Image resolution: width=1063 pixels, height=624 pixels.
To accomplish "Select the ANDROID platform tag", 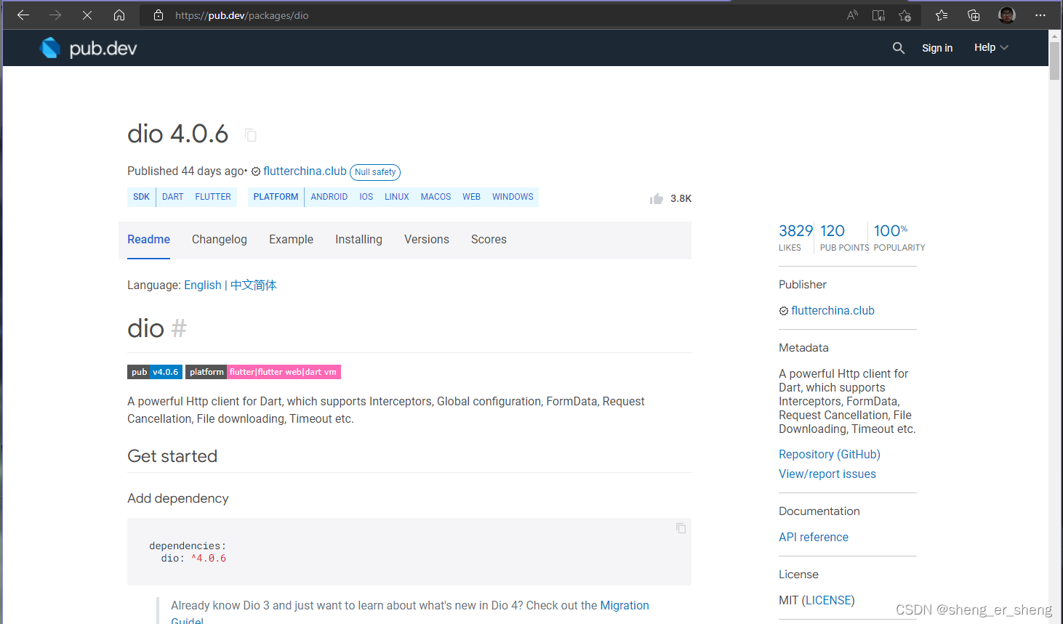I will (329, 197).
